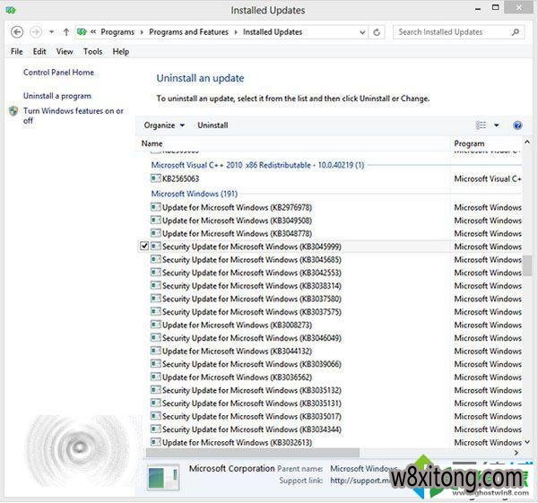Click the search magnifier icon
Screen dimensions: 538x503
tap(516, 32)
